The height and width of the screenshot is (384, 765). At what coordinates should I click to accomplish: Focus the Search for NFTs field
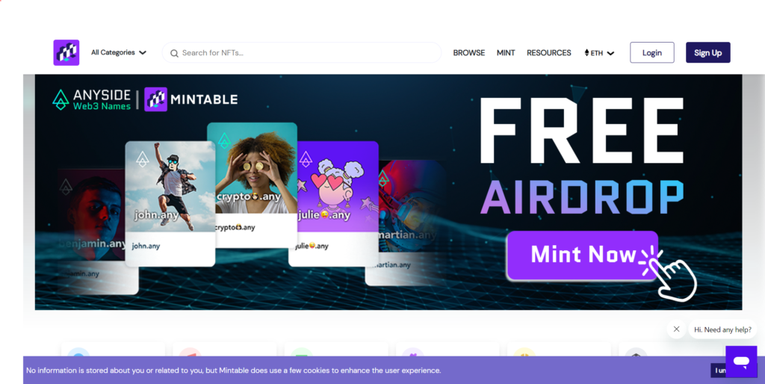302,53
